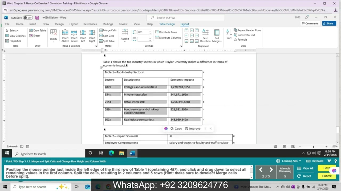Open Rows & Columns dialog launcher
The image size is (341, 191).
(x=96, y=46)
